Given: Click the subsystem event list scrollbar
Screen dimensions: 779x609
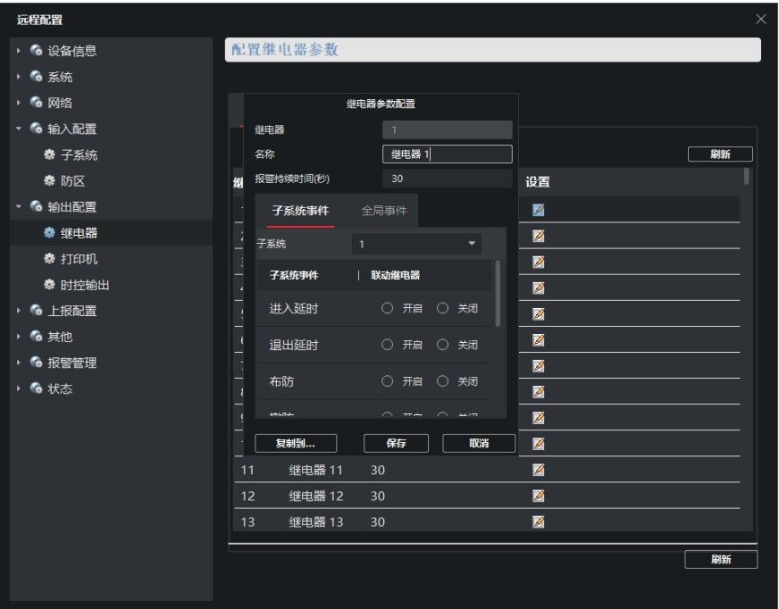Looking at the screenshot, I should click(x=498, y=293).
